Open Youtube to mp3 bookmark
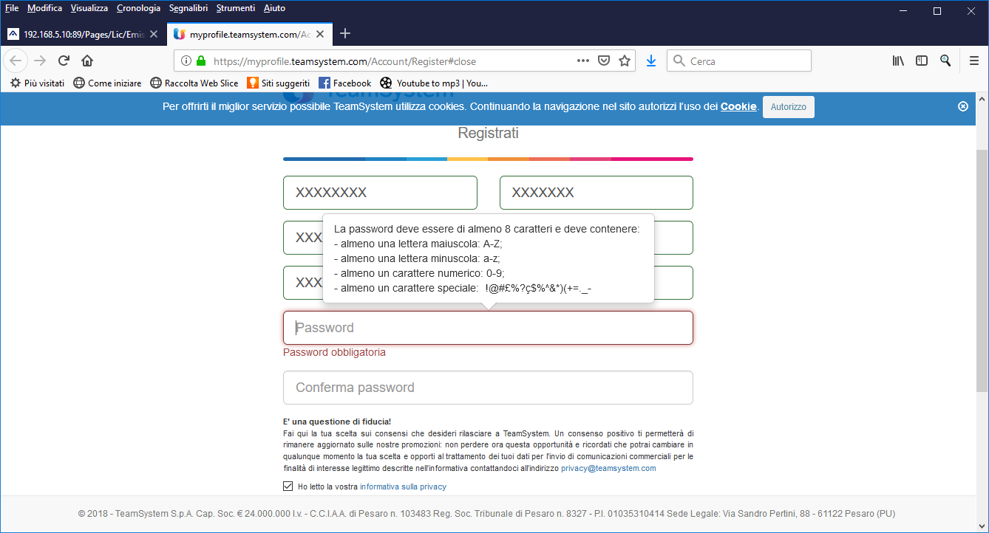The width and height of the screenshot is (989, 533). [x=434, y=83]
